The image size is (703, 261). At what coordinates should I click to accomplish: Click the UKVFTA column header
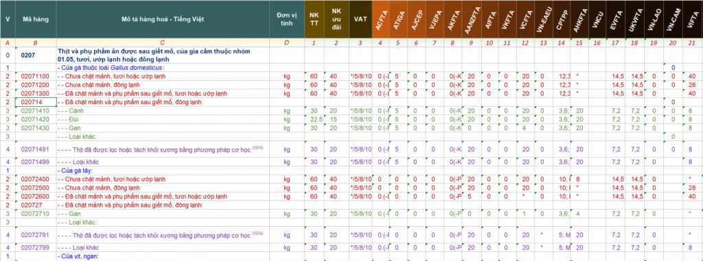pos(636,19)
